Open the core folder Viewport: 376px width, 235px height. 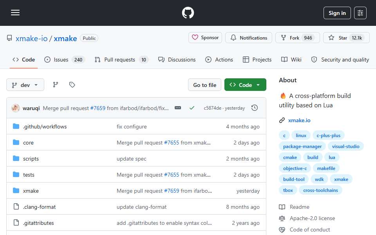coord(28,143)
